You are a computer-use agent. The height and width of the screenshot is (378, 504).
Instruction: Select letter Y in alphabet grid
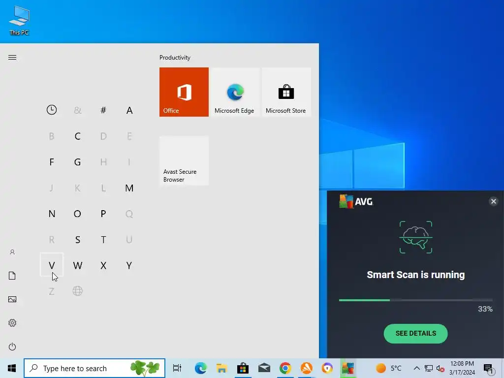(129, 265)
